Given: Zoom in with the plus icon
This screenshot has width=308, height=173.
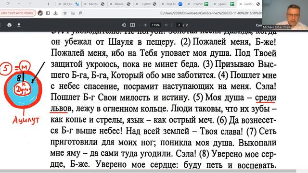Looking at the screenshot, I should pos(145,25).
